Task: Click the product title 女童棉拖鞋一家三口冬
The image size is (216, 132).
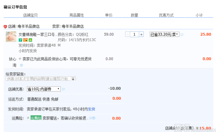Action: coord(37,35)
